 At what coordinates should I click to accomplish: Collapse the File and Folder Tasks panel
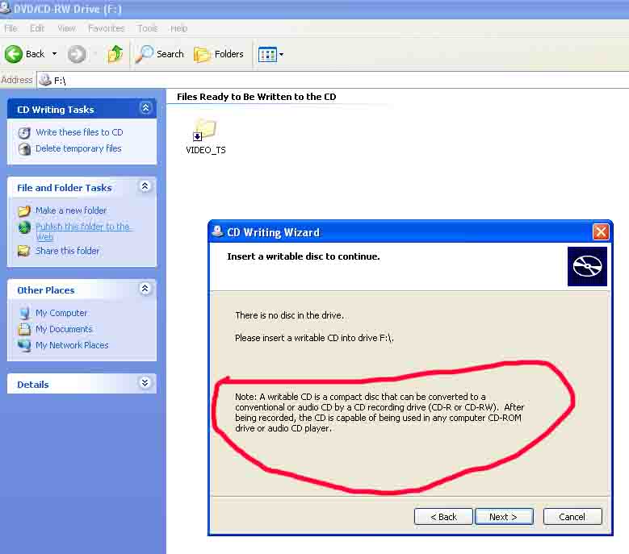(x=145, y=185)
